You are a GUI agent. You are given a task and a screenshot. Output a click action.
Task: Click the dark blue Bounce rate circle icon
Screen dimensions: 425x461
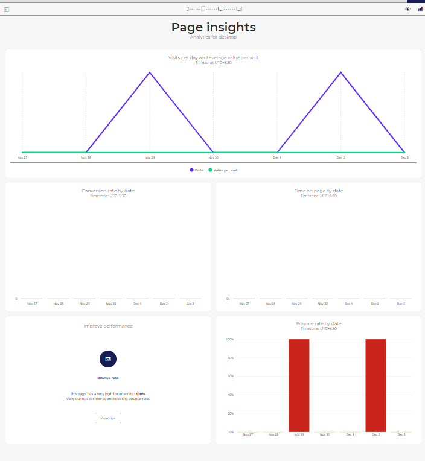[x=108, y=359]
